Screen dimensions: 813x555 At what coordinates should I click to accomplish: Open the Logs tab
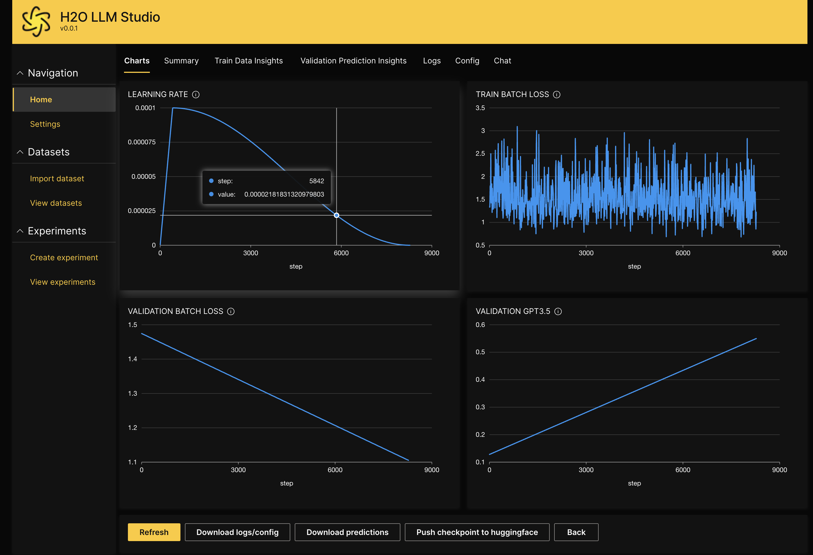[x=432, y=61]
